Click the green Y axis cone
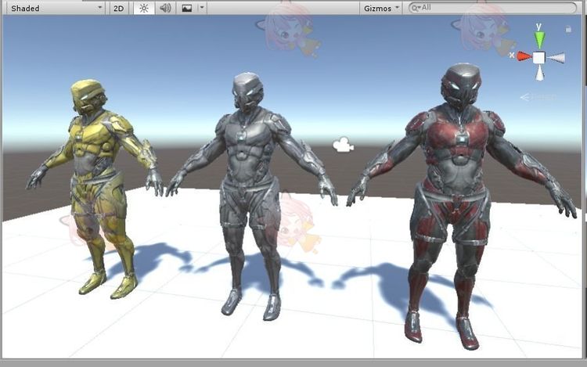Image resolution: width=587 pixels, height=367 pixels. (x=539, y=39)
